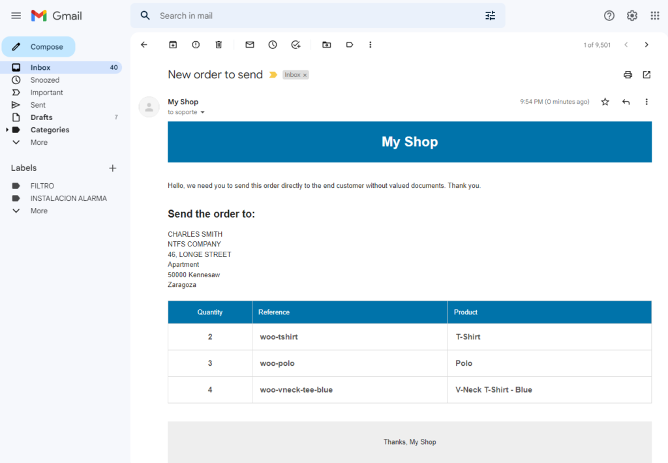Viewport: 668px width, 463px height.
Task: Click the Compose button
Action: click(38, 47)
